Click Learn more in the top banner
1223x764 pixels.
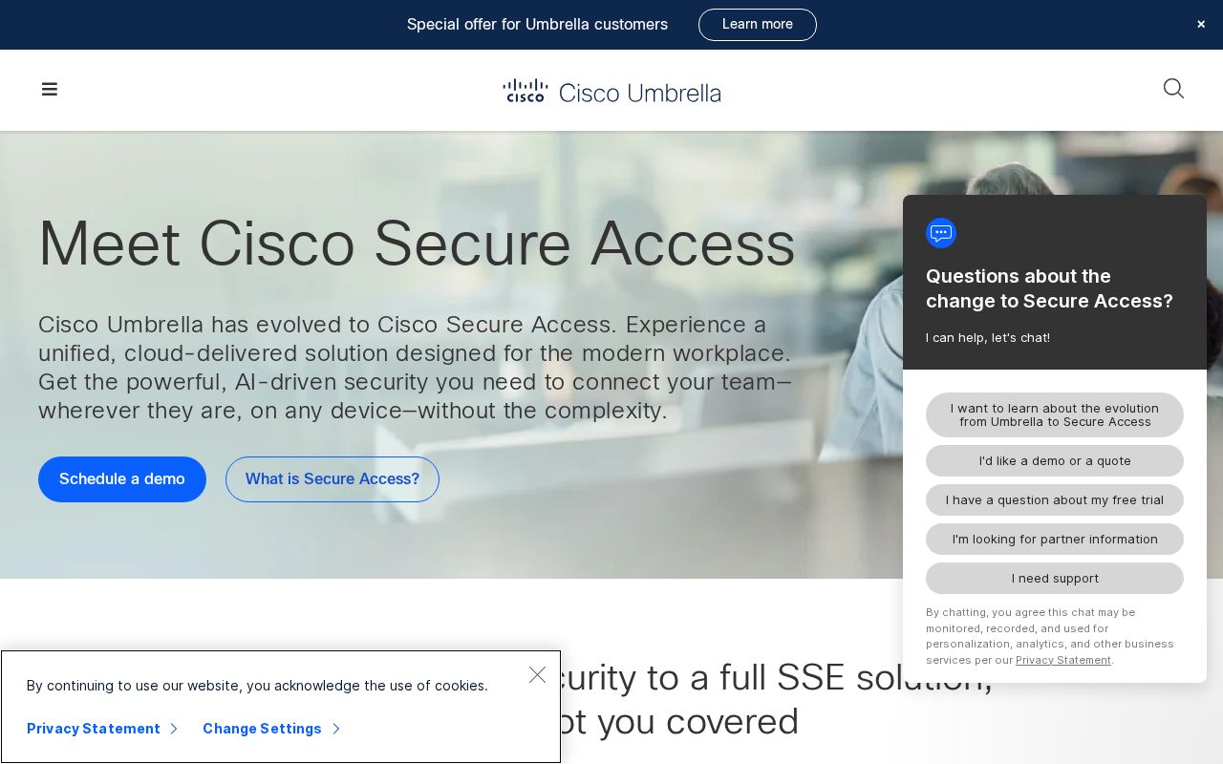pyautogui.click(x=758, y=25)
